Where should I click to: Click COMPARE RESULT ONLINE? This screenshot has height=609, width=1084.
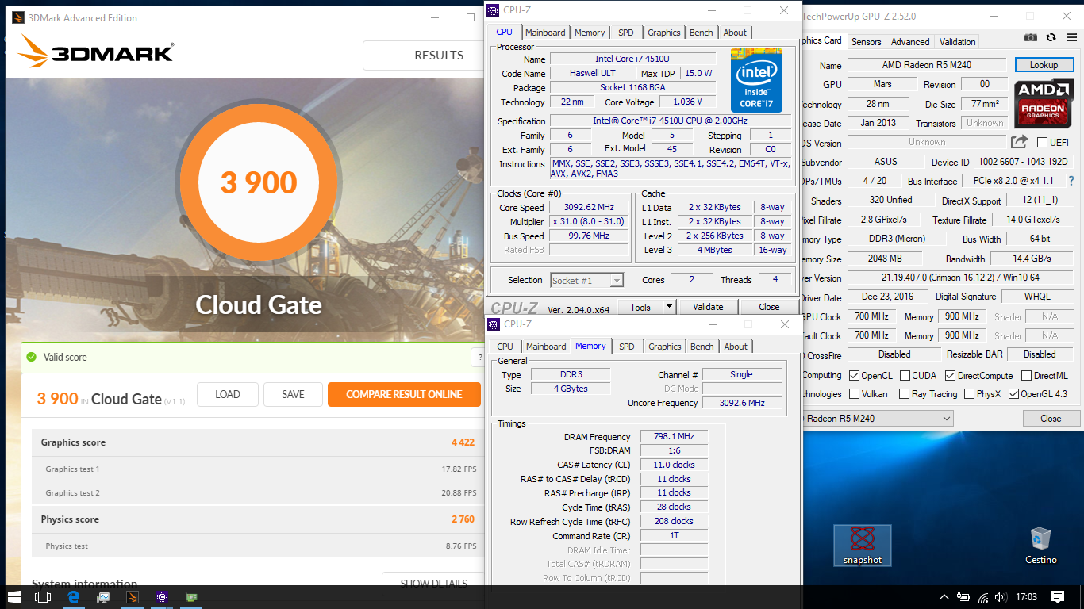click(404, 394)
